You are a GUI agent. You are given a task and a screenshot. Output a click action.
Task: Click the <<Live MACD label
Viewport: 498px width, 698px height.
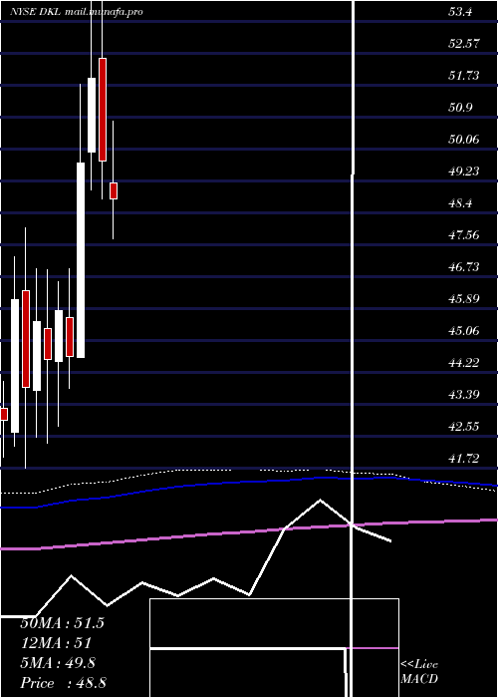[x=419, y=671]
